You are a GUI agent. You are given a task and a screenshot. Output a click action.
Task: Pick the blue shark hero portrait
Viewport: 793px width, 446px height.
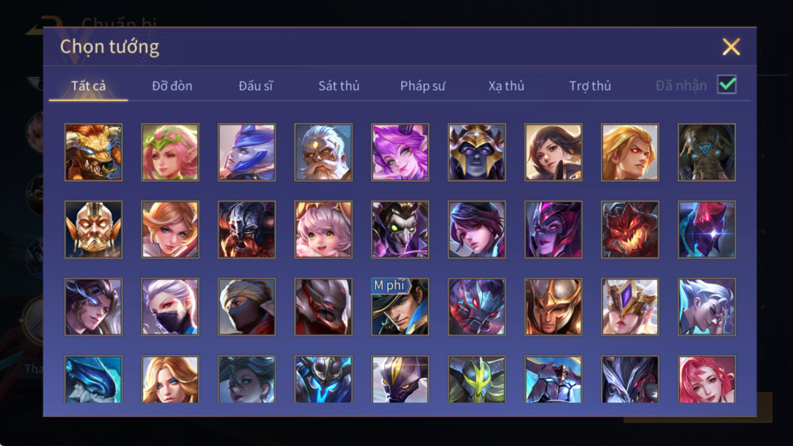(x=93, y=379)
